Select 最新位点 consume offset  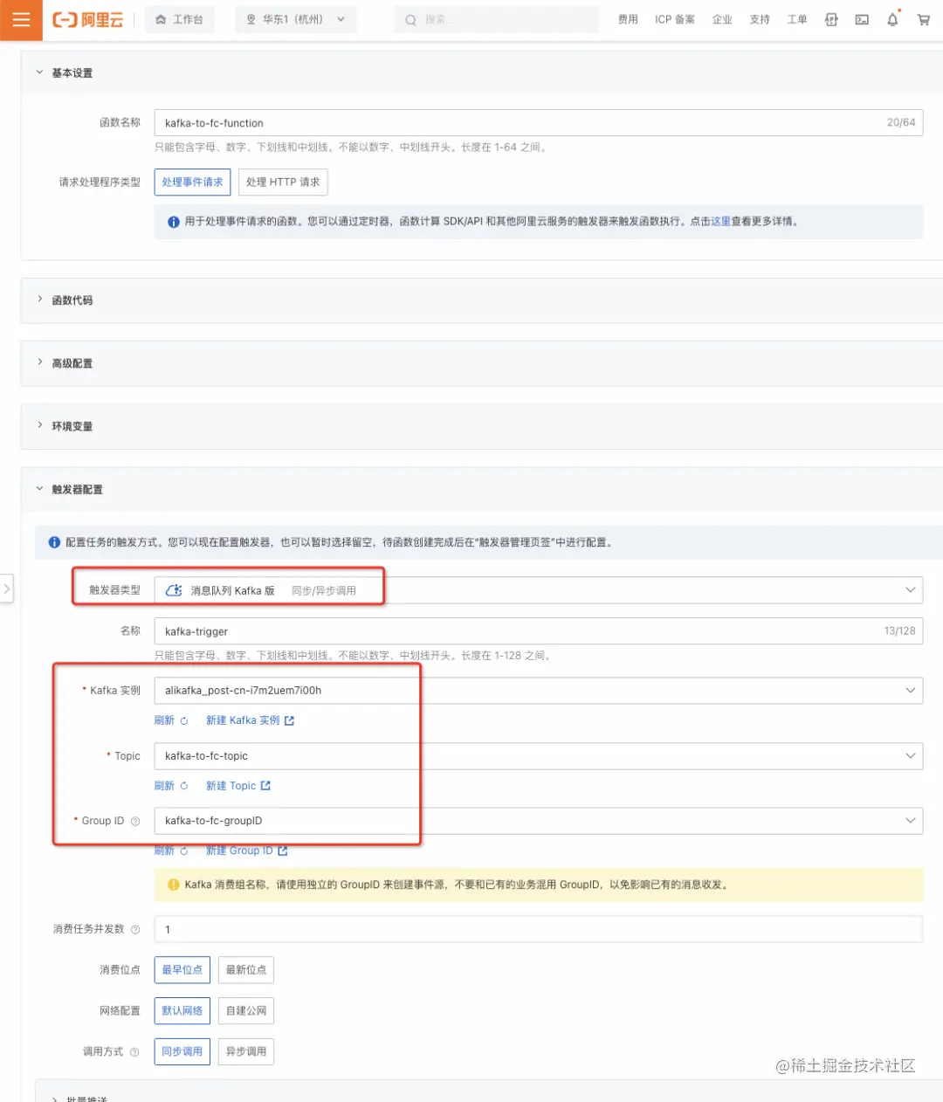[246, 970]
